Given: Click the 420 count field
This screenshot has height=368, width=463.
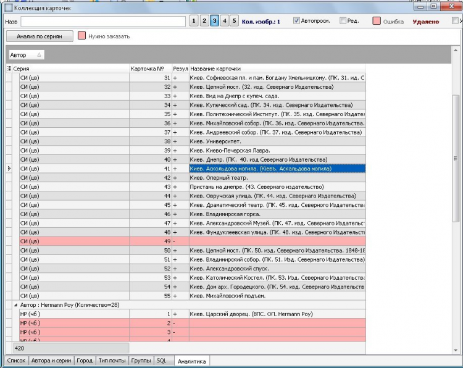Looking at the screenshot, I should tap(71, 348).
